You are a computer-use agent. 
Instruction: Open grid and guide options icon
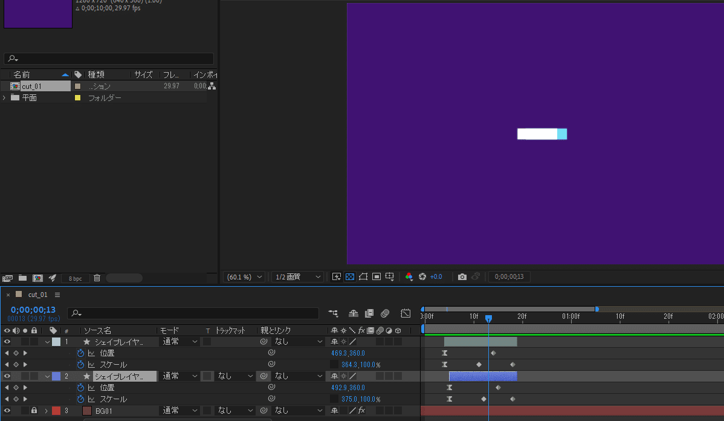click(390, 277)
